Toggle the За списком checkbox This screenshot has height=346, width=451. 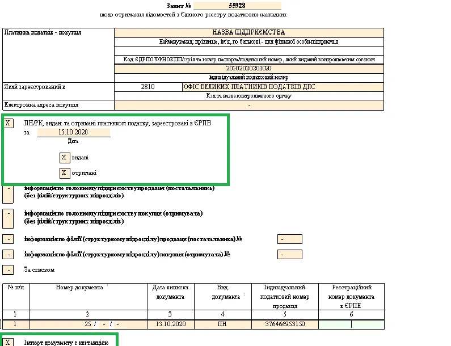8,270
